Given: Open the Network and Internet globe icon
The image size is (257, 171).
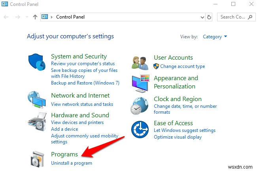Looking at the screenshot, I should 37,100.
